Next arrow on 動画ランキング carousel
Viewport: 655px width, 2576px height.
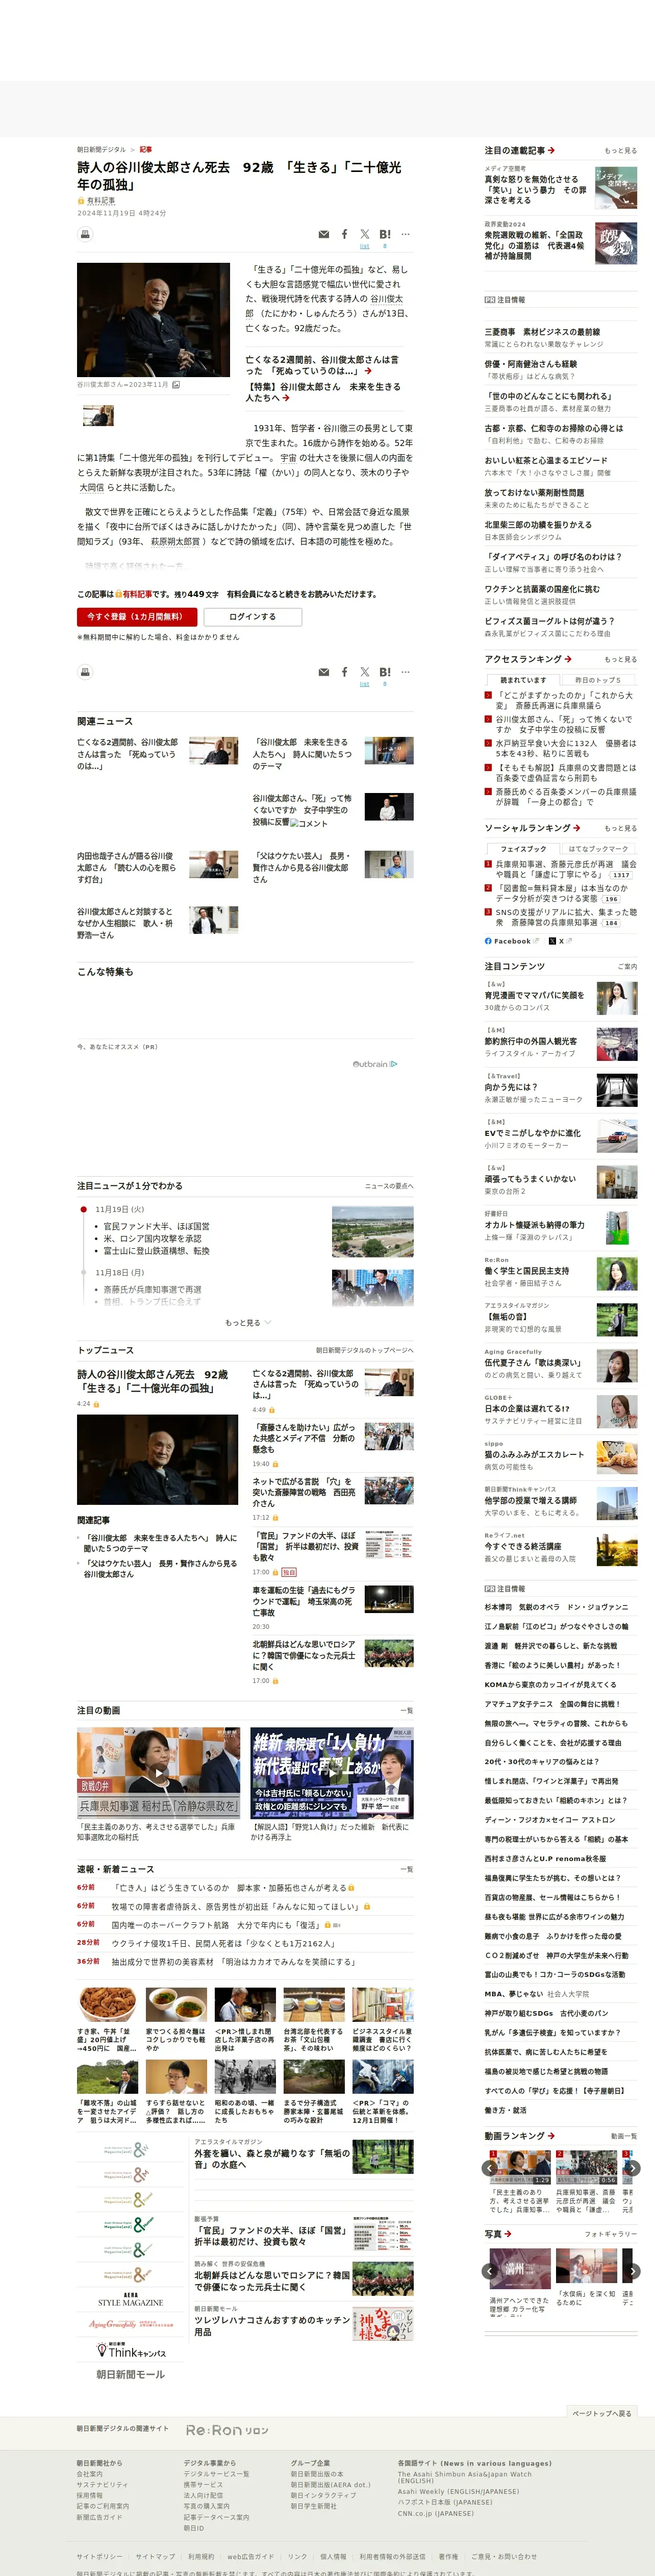pos(632,2169)
